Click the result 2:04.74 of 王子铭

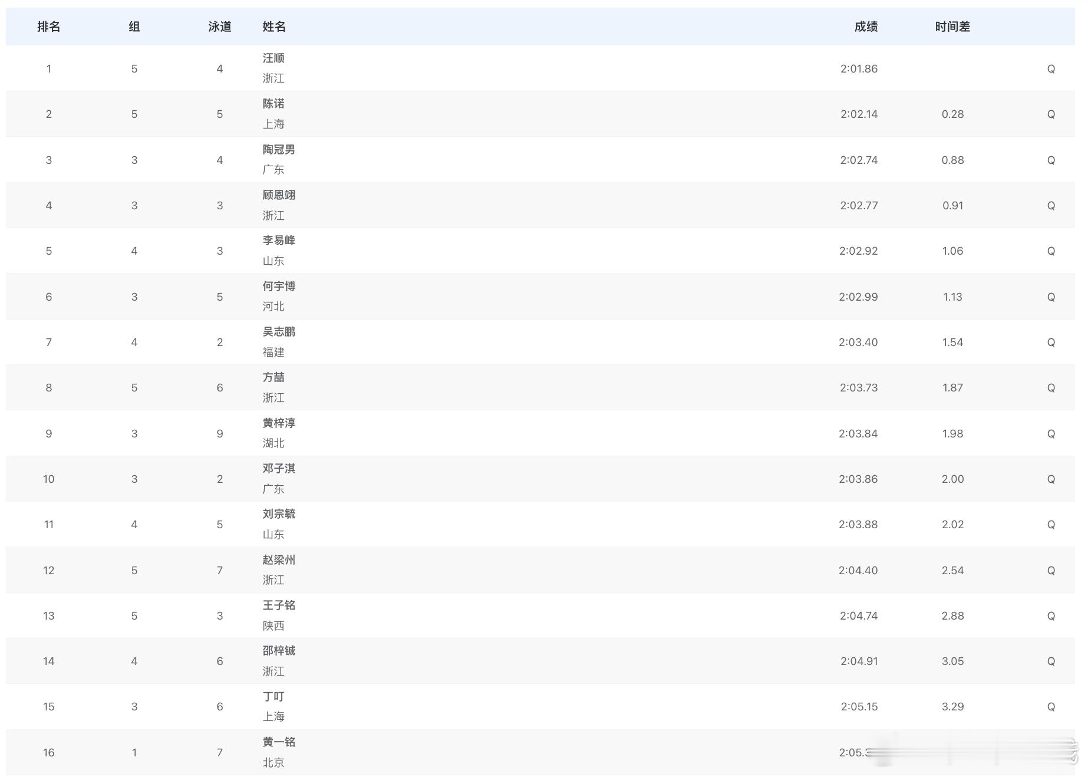859,615
